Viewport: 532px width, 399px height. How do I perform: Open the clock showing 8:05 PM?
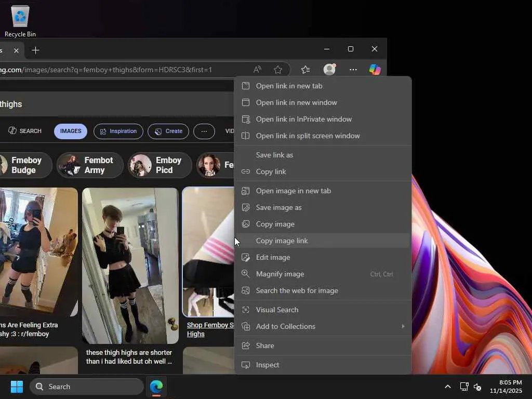[x=506, y=387]
